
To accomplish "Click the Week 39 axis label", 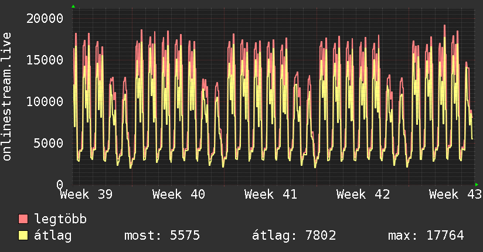I will click(x=86, y=195).
